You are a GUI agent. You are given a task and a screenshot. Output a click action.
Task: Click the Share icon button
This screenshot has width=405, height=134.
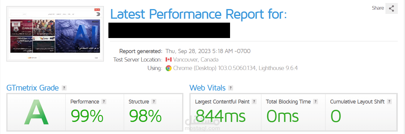point(391,8)
